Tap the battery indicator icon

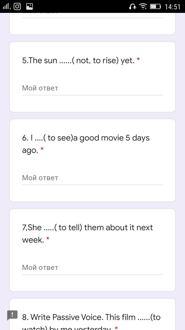tap(155, 6)
